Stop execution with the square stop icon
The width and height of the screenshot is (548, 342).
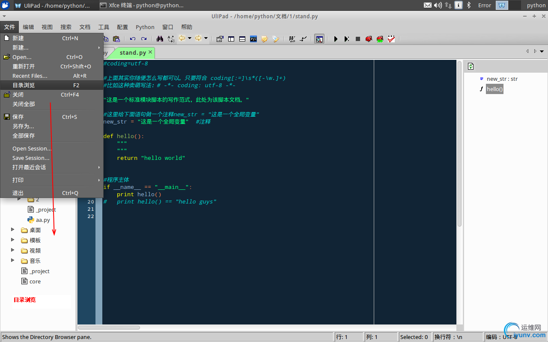pyautogui.click(x=358, y=39)
